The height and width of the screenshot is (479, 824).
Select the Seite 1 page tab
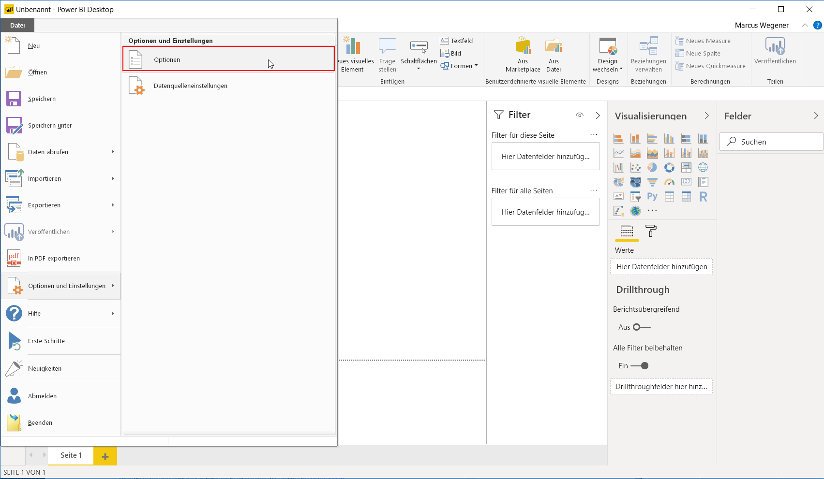pos(71,455)
